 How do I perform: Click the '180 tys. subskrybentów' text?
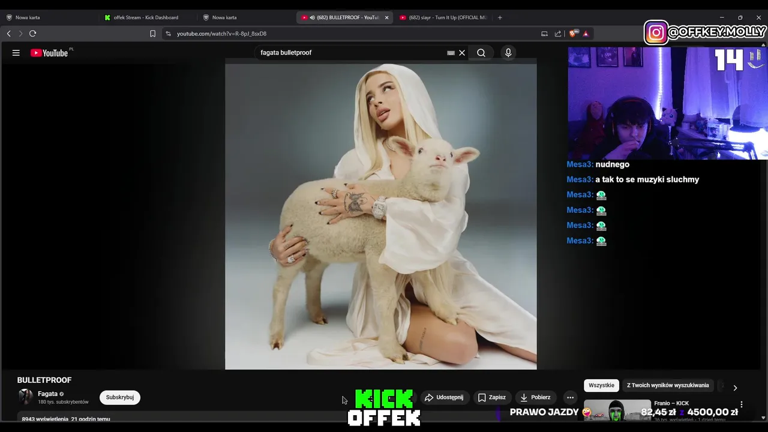pos(63,402)
